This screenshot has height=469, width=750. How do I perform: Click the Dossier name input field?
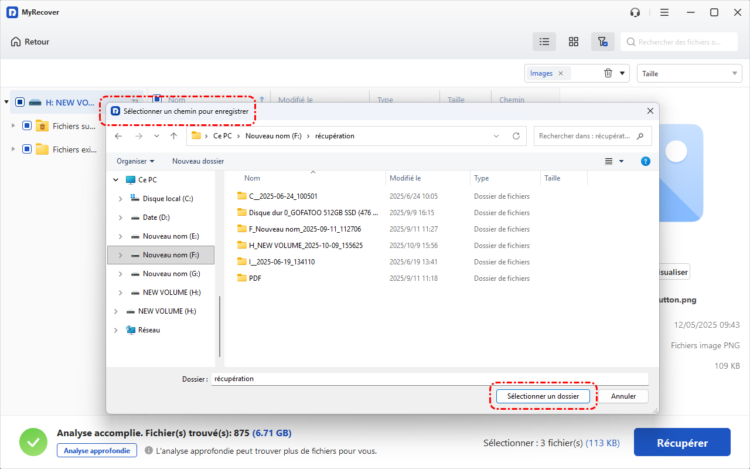429,379
